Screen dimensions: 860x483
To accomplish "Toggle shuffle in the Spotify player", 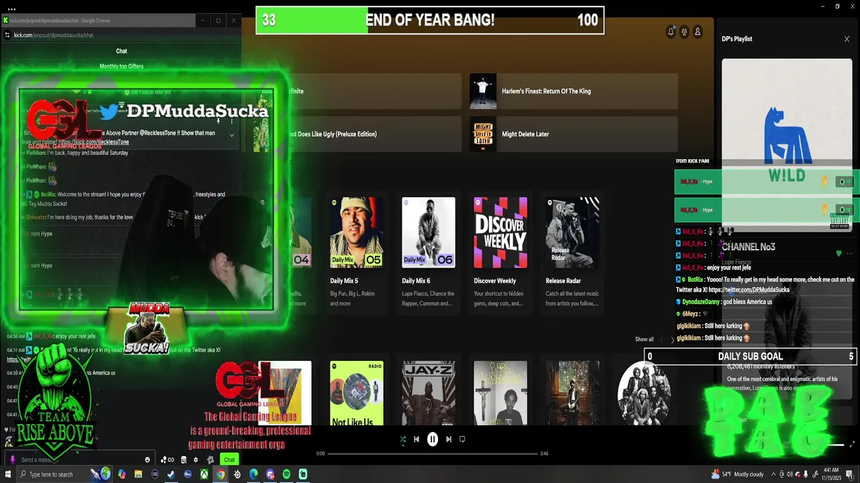I will [x=402, y=439].
